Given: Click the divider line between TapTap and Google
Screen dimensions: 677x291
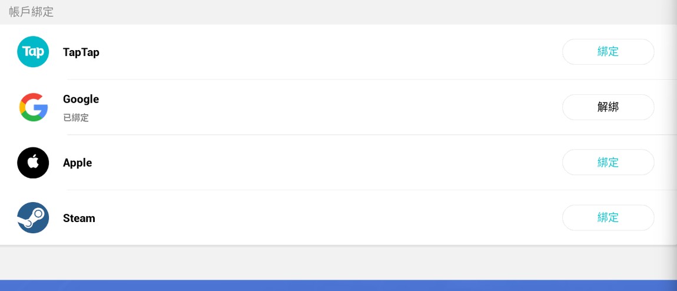Looking at the screenshot, I should click(353, 80).
